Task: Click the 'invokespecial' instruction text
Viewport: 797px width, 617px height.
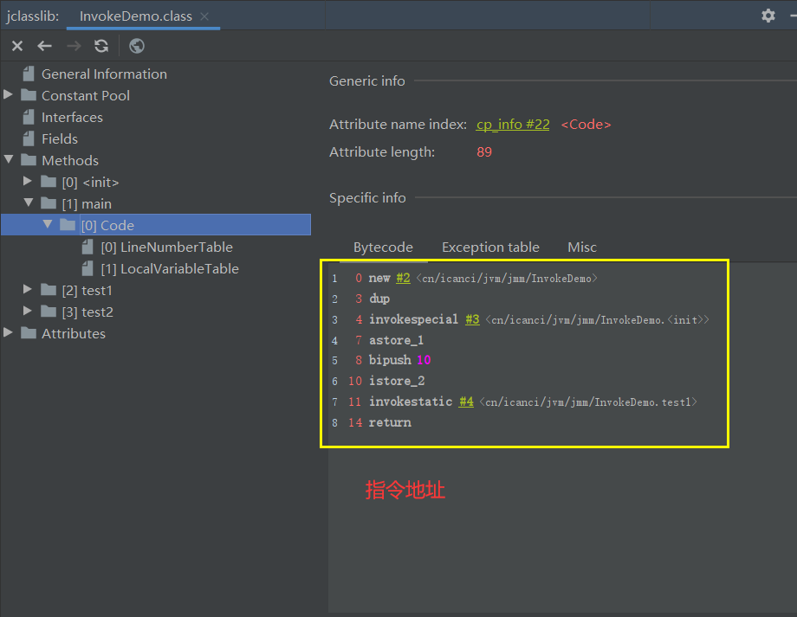Action: [414, 319]
